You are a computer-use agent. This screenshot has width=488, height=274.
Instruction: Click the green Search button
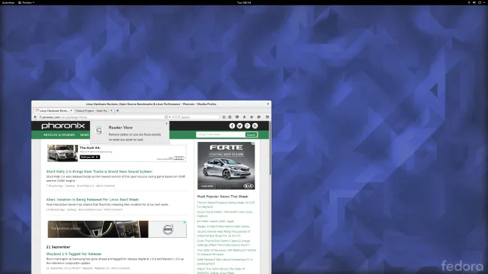[x=252, y=134]
